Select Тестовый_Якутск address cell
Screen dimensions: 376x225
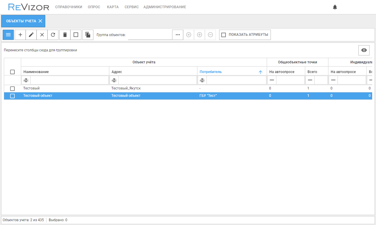click(x=126, y=88)
